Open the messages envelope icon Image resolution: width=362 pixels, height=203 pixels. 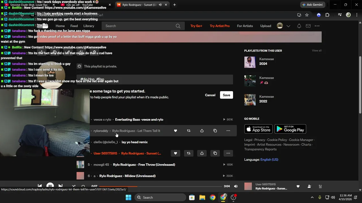308,26
